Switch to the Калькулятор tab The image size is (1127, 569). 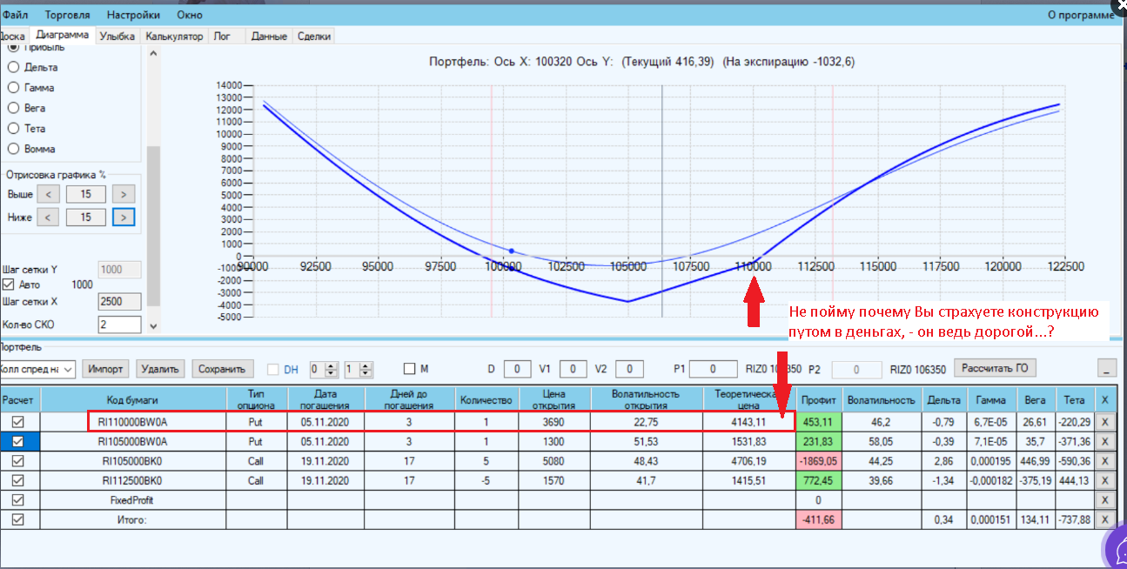coord(174,37)
